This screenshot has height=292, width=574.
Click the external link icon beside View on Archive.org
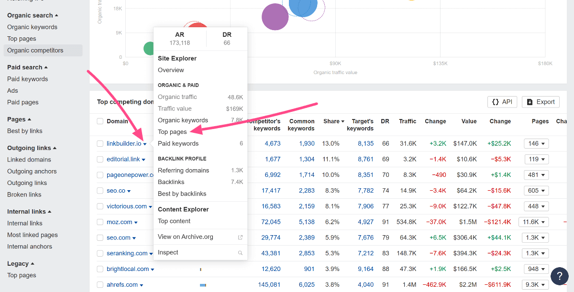240,237
